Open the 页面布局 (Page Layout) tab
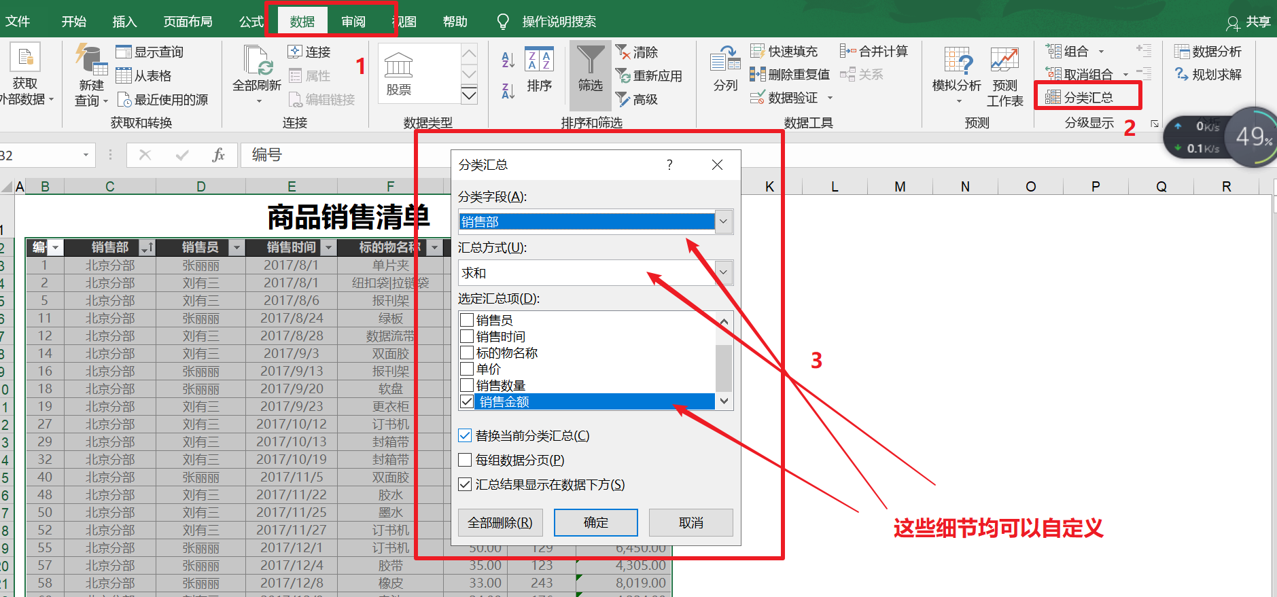 [188, 21]
